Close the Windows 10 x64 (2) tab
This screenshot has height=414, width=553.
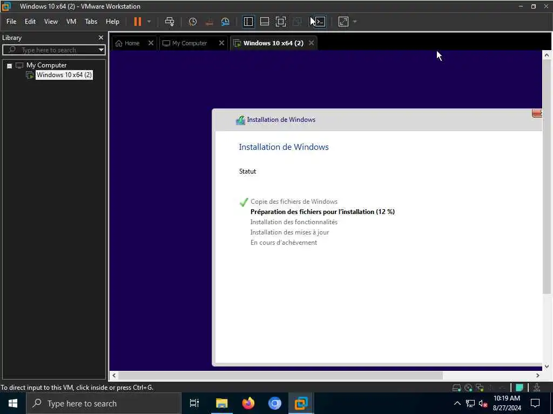click(x=312, y=43)
